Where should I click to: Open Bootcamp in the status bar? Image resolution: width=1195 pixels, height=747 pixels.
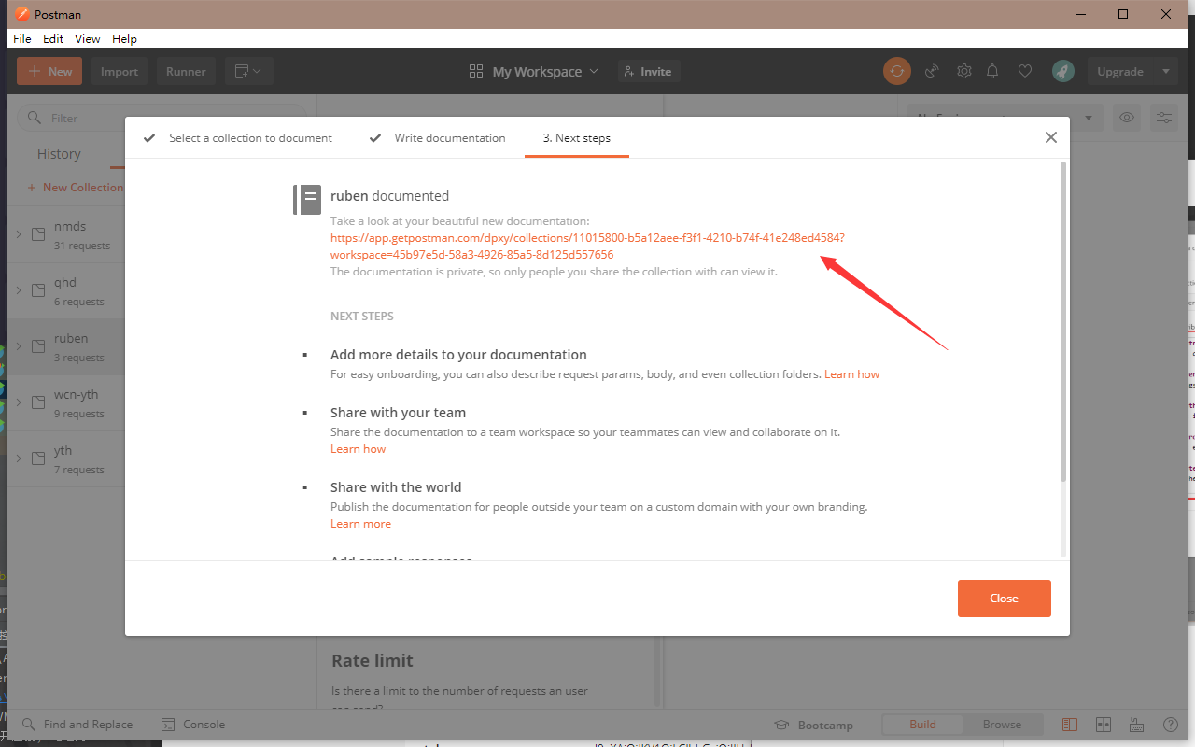tap(814, 725)
